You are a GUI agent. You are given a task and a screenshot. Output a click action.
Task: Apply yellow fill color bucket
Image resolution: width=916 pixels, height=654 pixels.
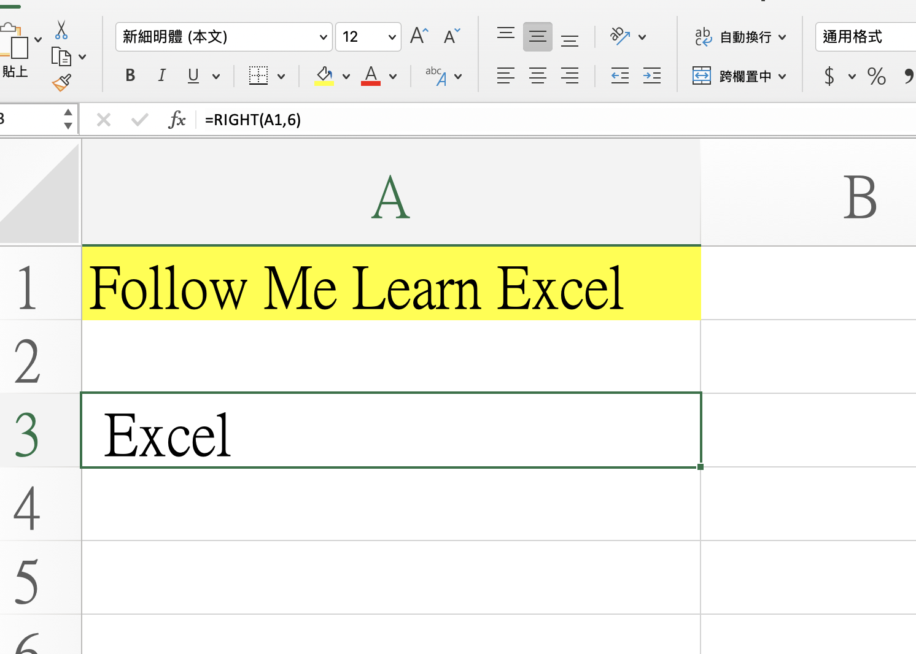pos(324,75)
